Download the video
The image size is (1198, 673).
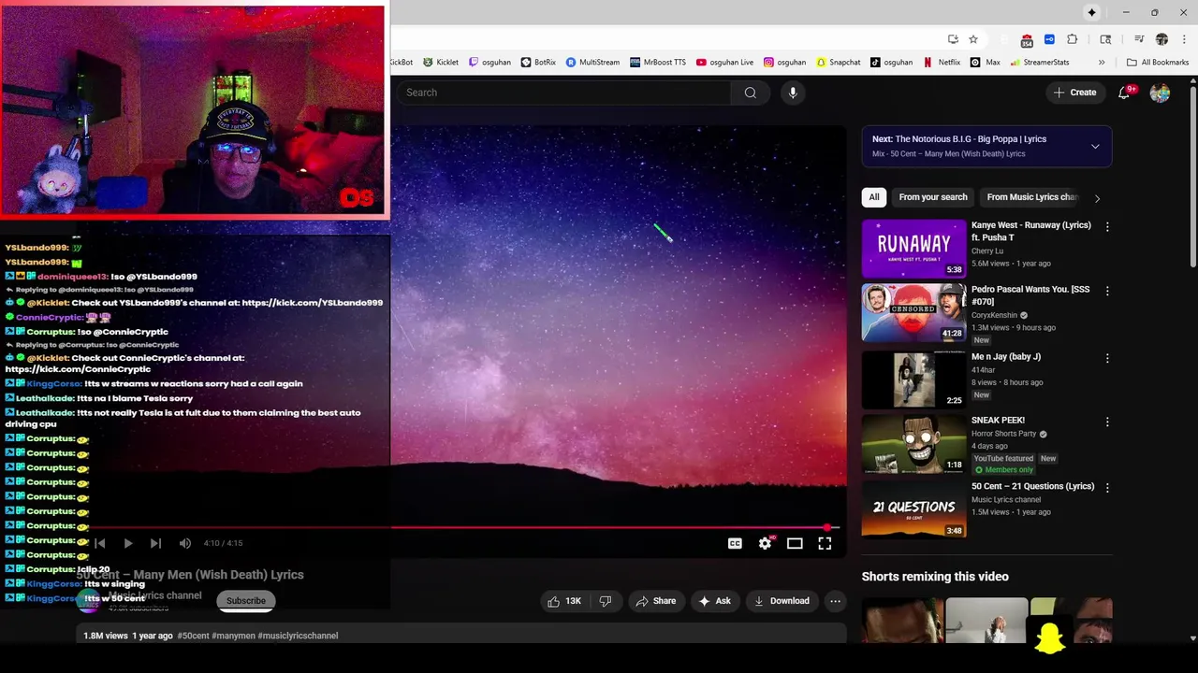(x=782, y=601)
